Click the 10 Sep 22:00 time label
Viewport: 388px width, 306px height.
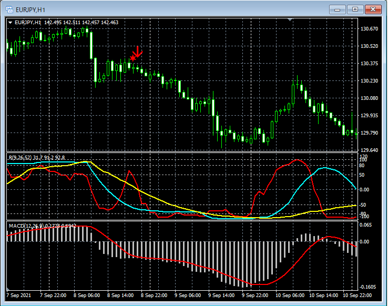pyautogui.click(x=357, y=295)
